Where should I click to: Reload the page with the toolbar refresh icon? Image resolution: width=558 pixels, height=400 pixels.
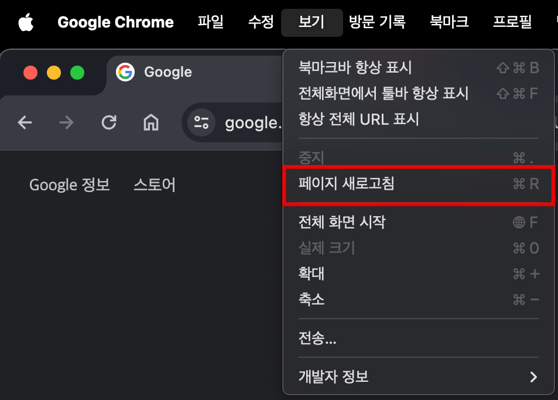pyautogui.click(x=109, y=122)
